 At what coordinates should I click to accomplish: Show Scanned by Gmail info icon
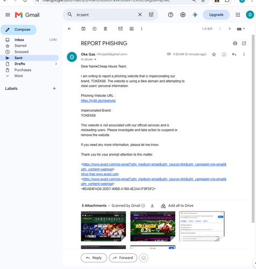pyautogui.click(x=143, y=206)
